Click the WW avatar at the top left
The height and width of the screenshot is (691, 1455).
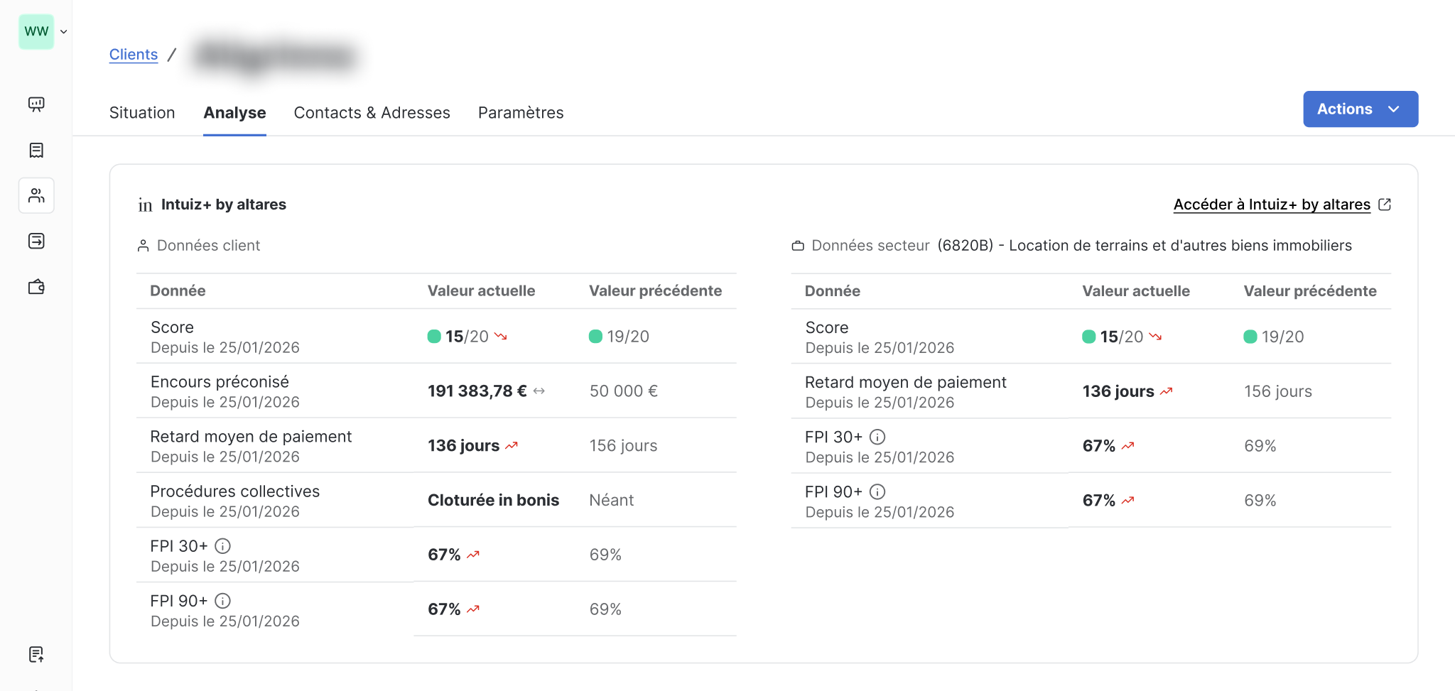tap(36, 31)
